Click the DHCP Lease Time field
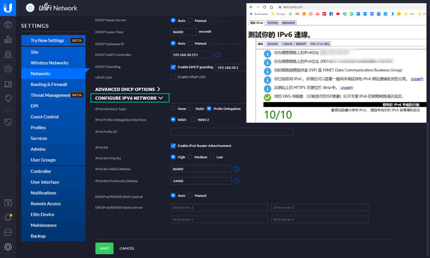 (183, 32)
